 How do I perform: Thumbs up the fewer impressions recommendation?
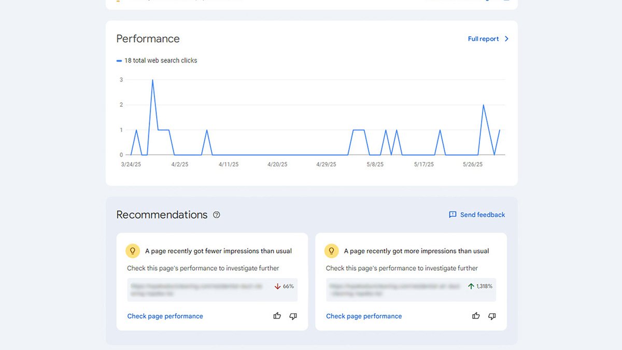[277, 316]
